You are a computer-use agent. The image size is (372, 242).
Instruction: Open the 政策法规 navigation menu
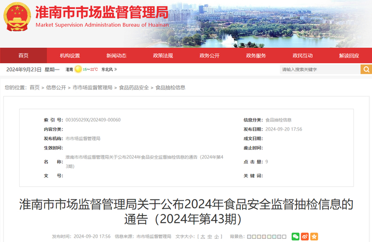(163, 56)
